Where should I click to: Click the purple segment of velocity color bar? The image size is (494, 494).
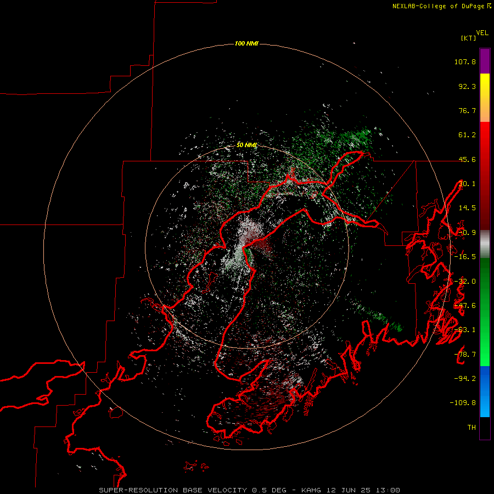[x=485, y=61]
